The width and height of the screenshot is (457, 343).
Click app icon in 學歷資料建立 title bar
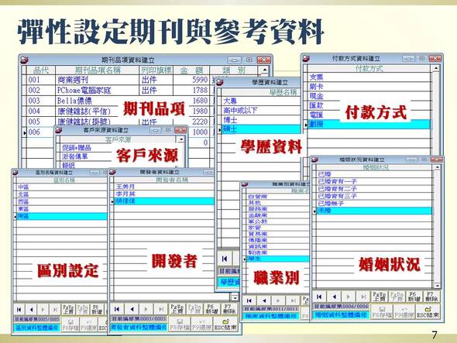[220, 83]
